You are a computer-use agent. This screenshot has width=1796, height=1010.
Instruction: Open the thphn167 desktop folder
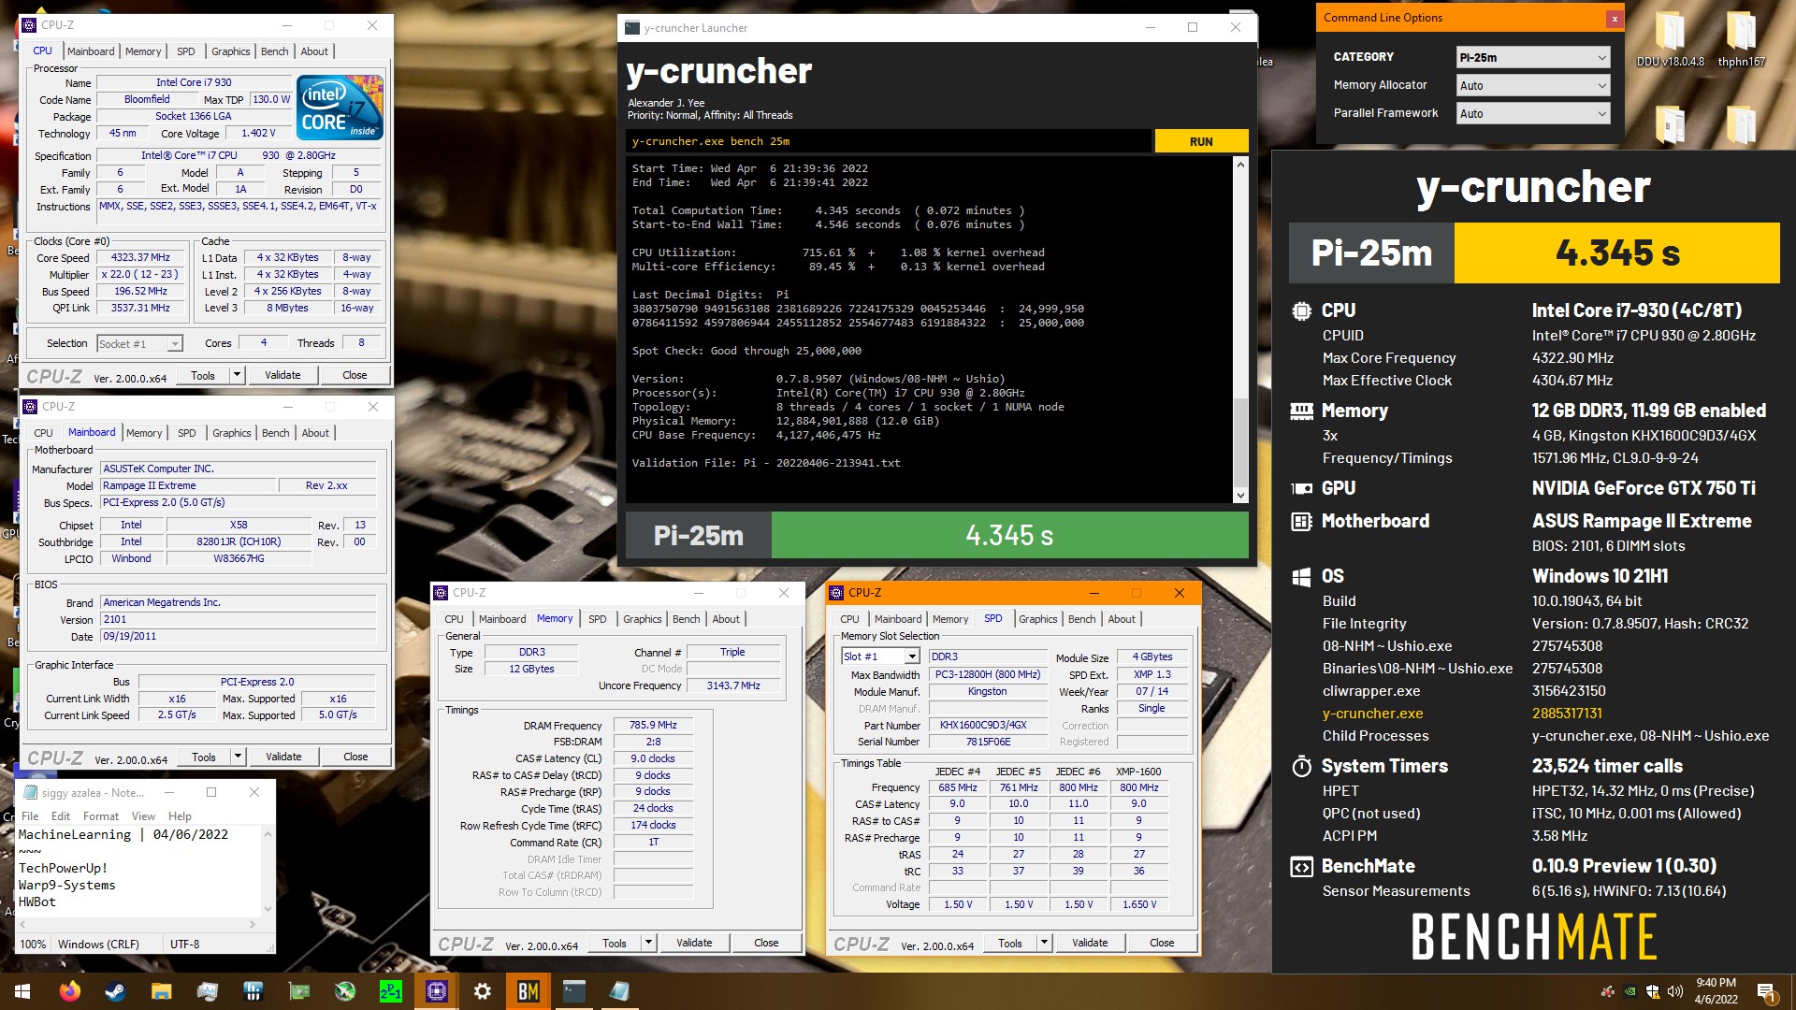click(1741, 39)
